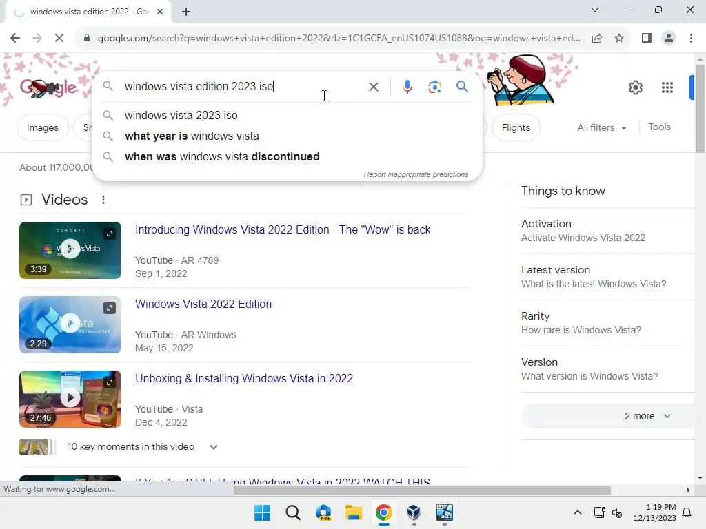Viewport: 706px width, 529px height.
Task: Click Chrome icon in the taskbar
Action: (383, 512)
